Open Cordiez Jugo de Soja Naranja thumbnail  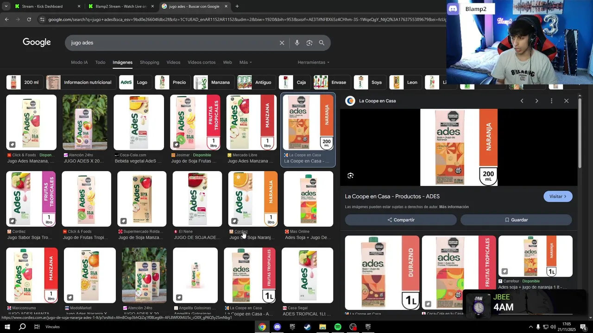pyautogui.click(x=253, y=199)
